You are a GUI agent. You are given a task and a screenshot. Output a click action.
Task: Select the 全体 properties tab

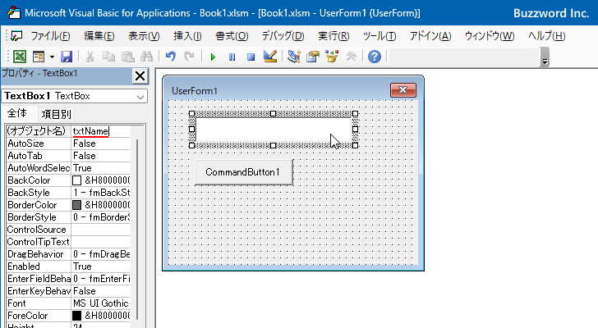tap(17, 113)
